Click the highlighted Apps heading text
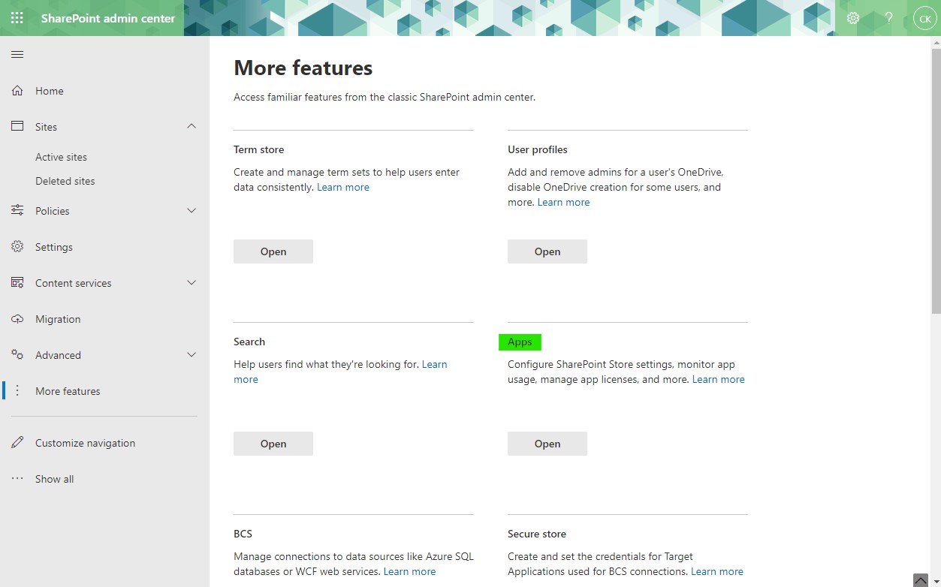The image size is (941, 587). (x=520, y=342)
